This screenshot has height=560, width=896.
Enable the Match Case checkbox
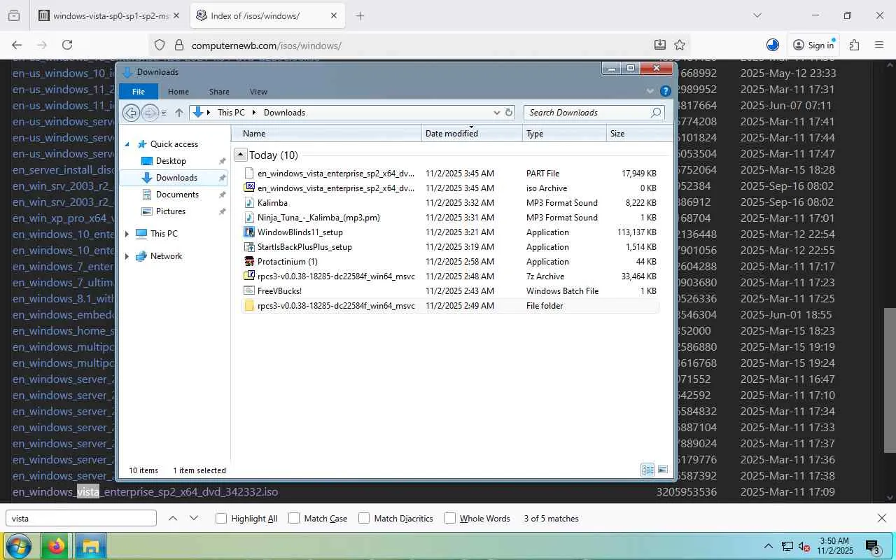point(294,519)
